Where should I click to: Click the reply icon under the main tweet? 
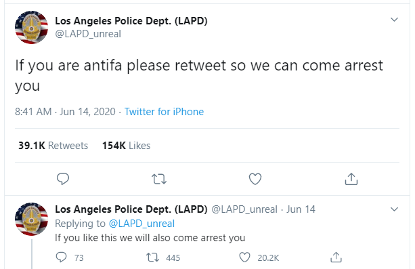pos(63,179)
